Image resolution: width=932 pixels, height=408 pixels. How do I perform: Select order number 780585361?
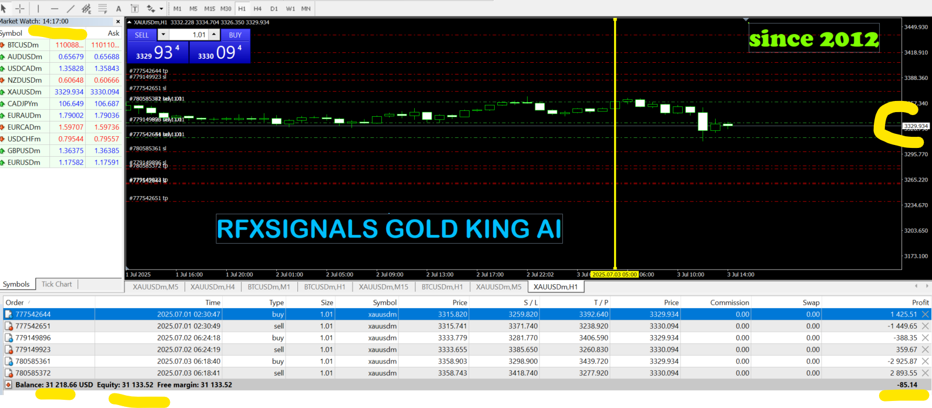pyautogui.click(x=33, y=362)
